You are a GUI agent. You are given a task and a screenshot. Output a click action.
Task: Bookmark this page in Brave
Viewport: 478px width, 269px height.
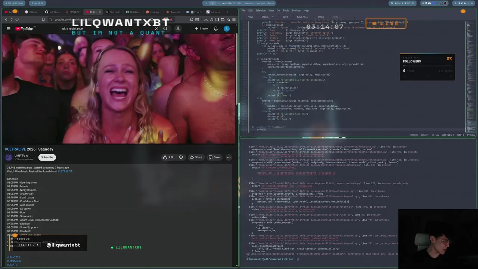pos(43,19)
